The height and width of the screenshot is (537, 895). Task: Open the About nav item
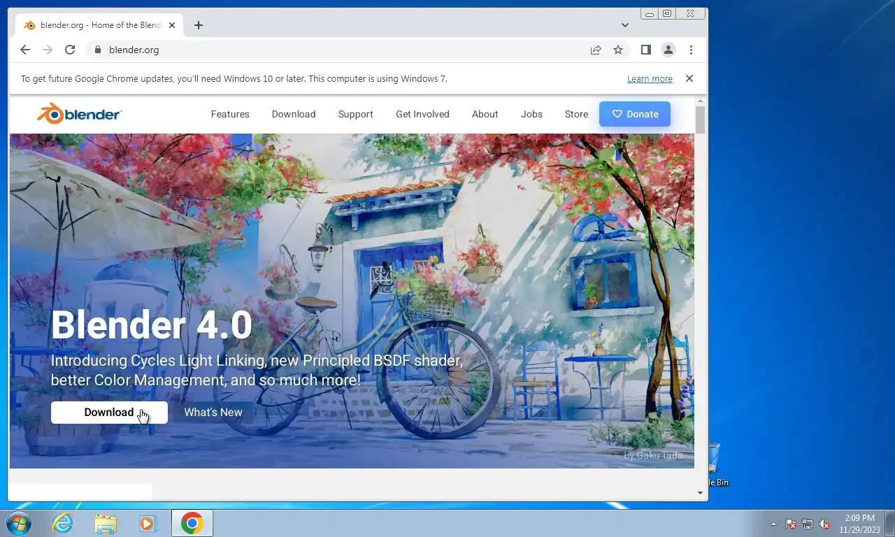(x=485, y=114)
